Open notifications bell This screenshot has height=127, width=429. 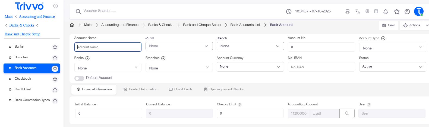[x=386, y=11]
